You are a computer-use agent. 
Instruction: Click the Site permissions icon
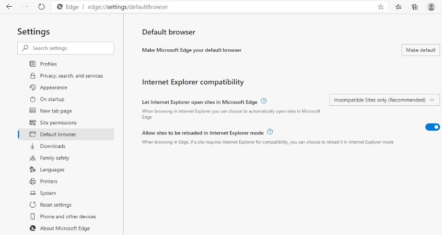click(33, 123)
